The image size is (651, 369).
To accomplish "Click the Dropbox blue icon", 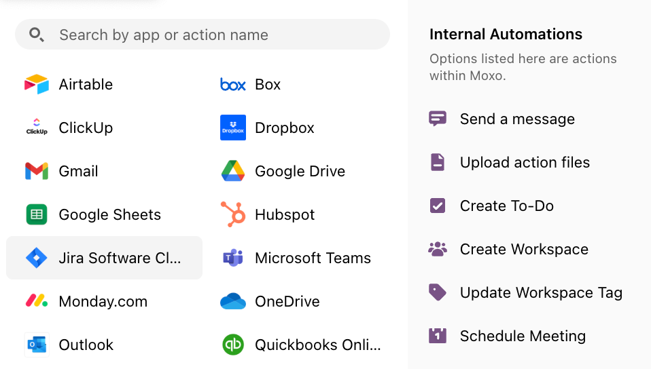I will pos(233,128).
